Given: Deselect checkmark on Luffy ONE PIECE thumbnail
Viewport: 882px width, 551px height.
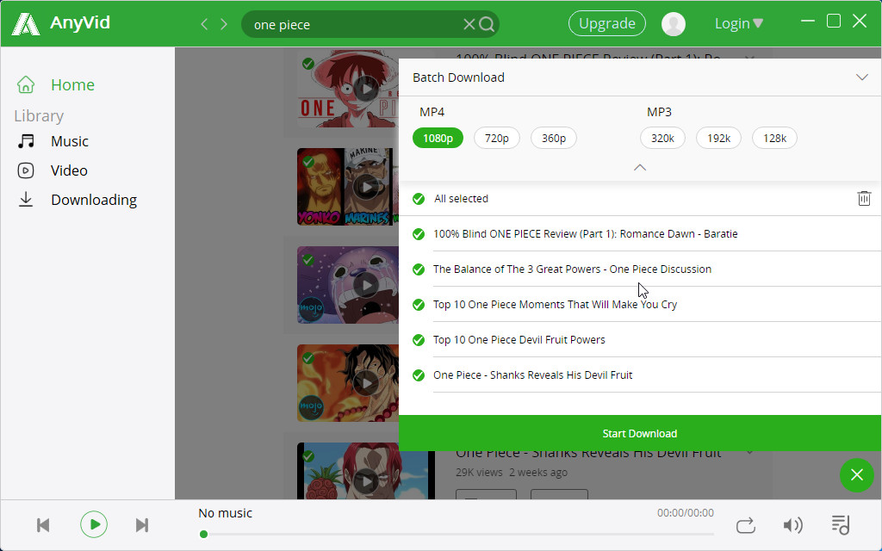Looking at the screenshot, I should point(308,64).
